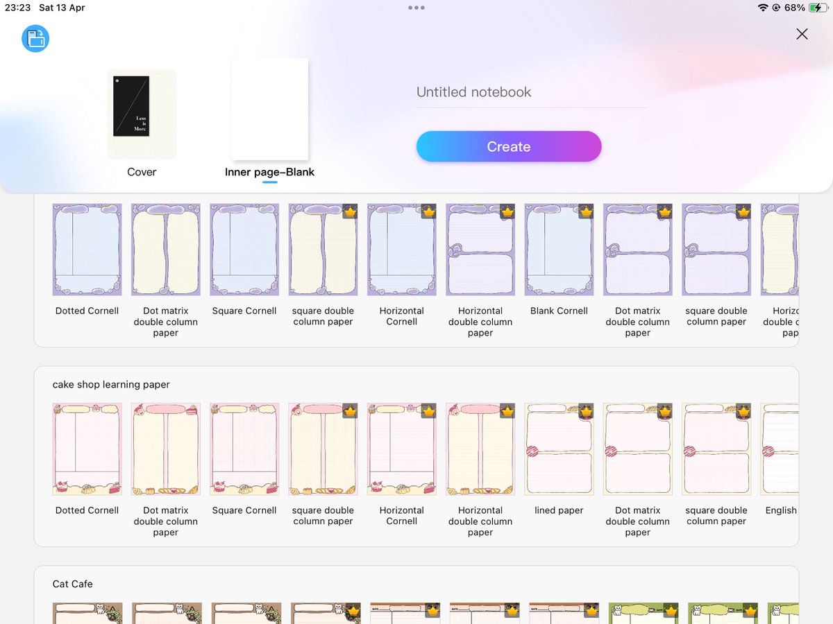Select the Cover tab
The image size is (833, 624).
click(142, 172)
